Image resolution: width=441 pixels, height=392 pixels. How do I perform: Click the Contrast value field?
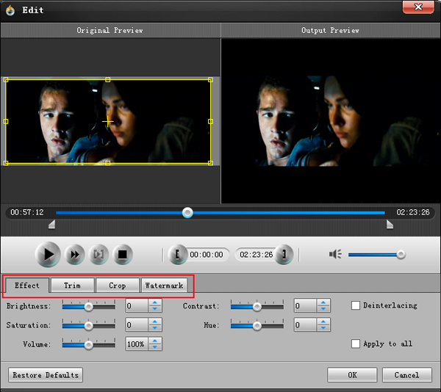(x=305, y=306)
